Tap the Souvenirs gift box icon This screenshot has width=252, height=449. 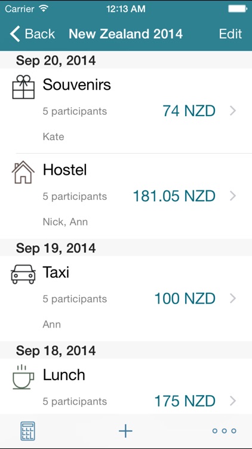[x=23, y=87]
